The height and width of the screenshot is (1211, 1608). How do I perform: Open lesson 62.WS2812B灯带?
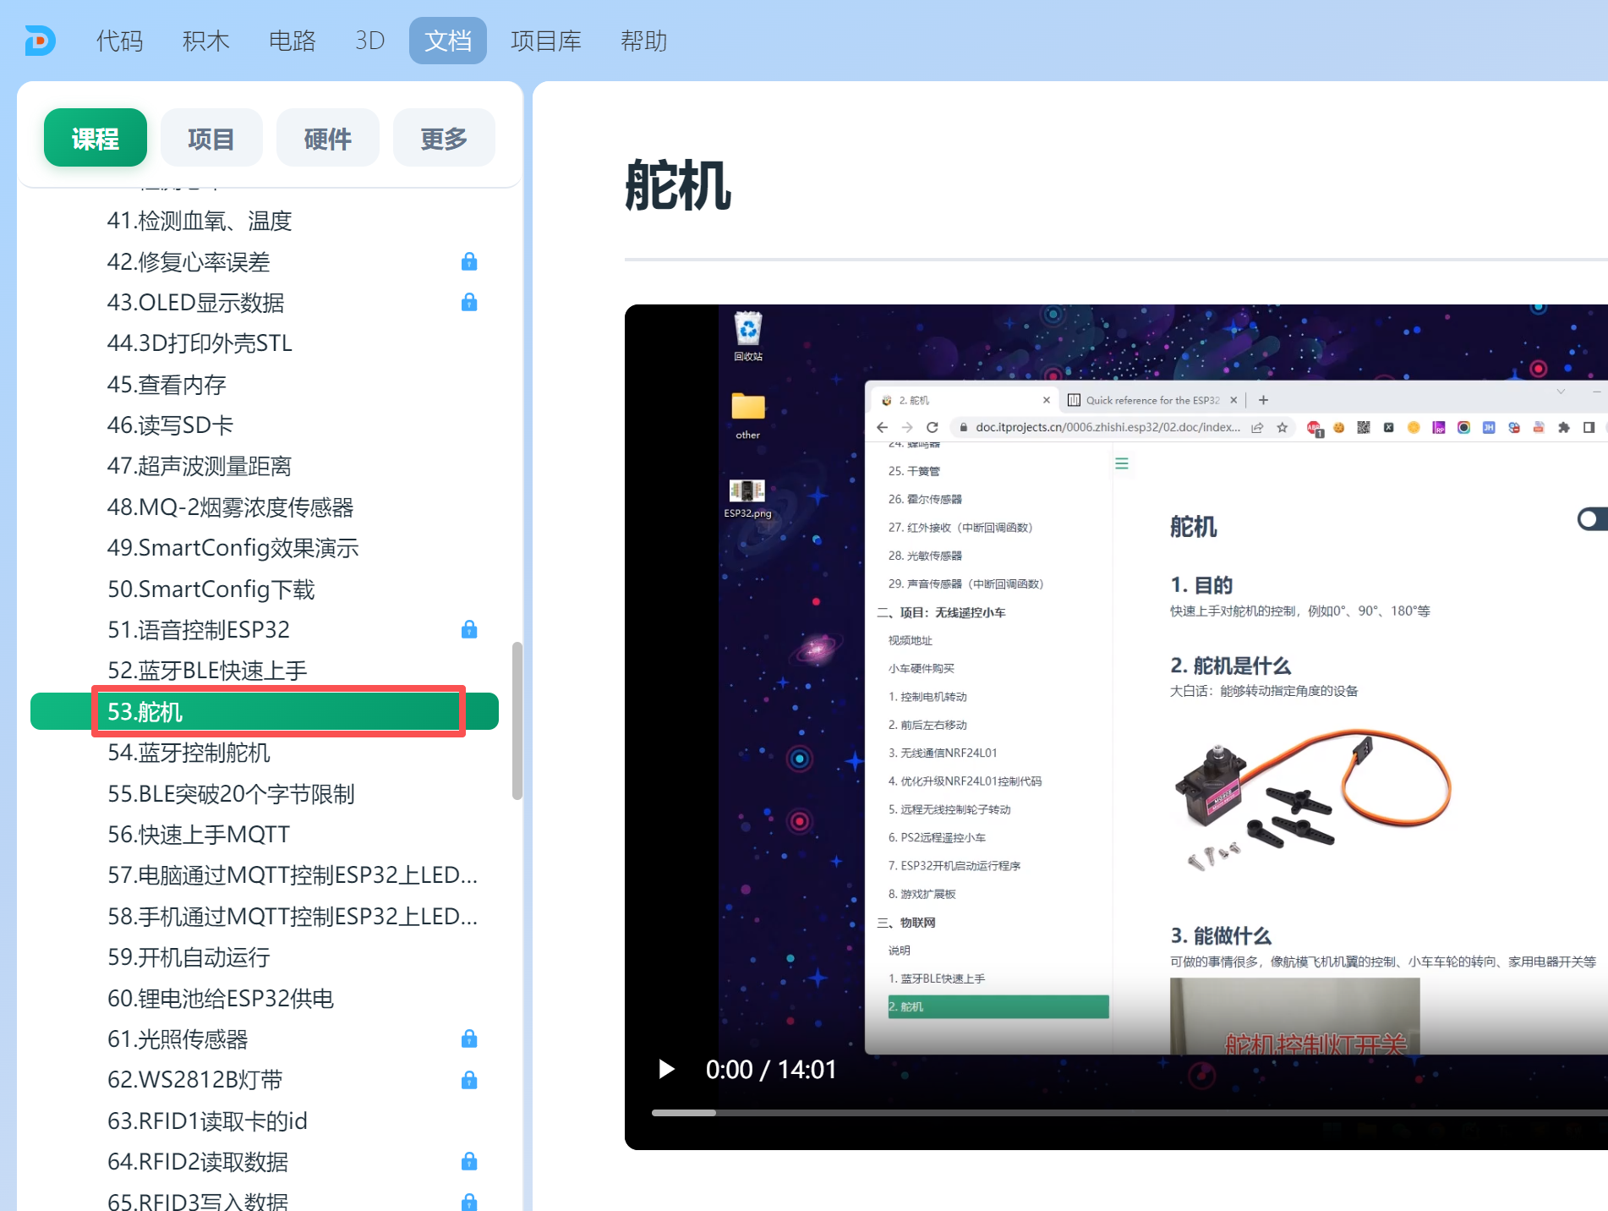tap(195, 1080)
